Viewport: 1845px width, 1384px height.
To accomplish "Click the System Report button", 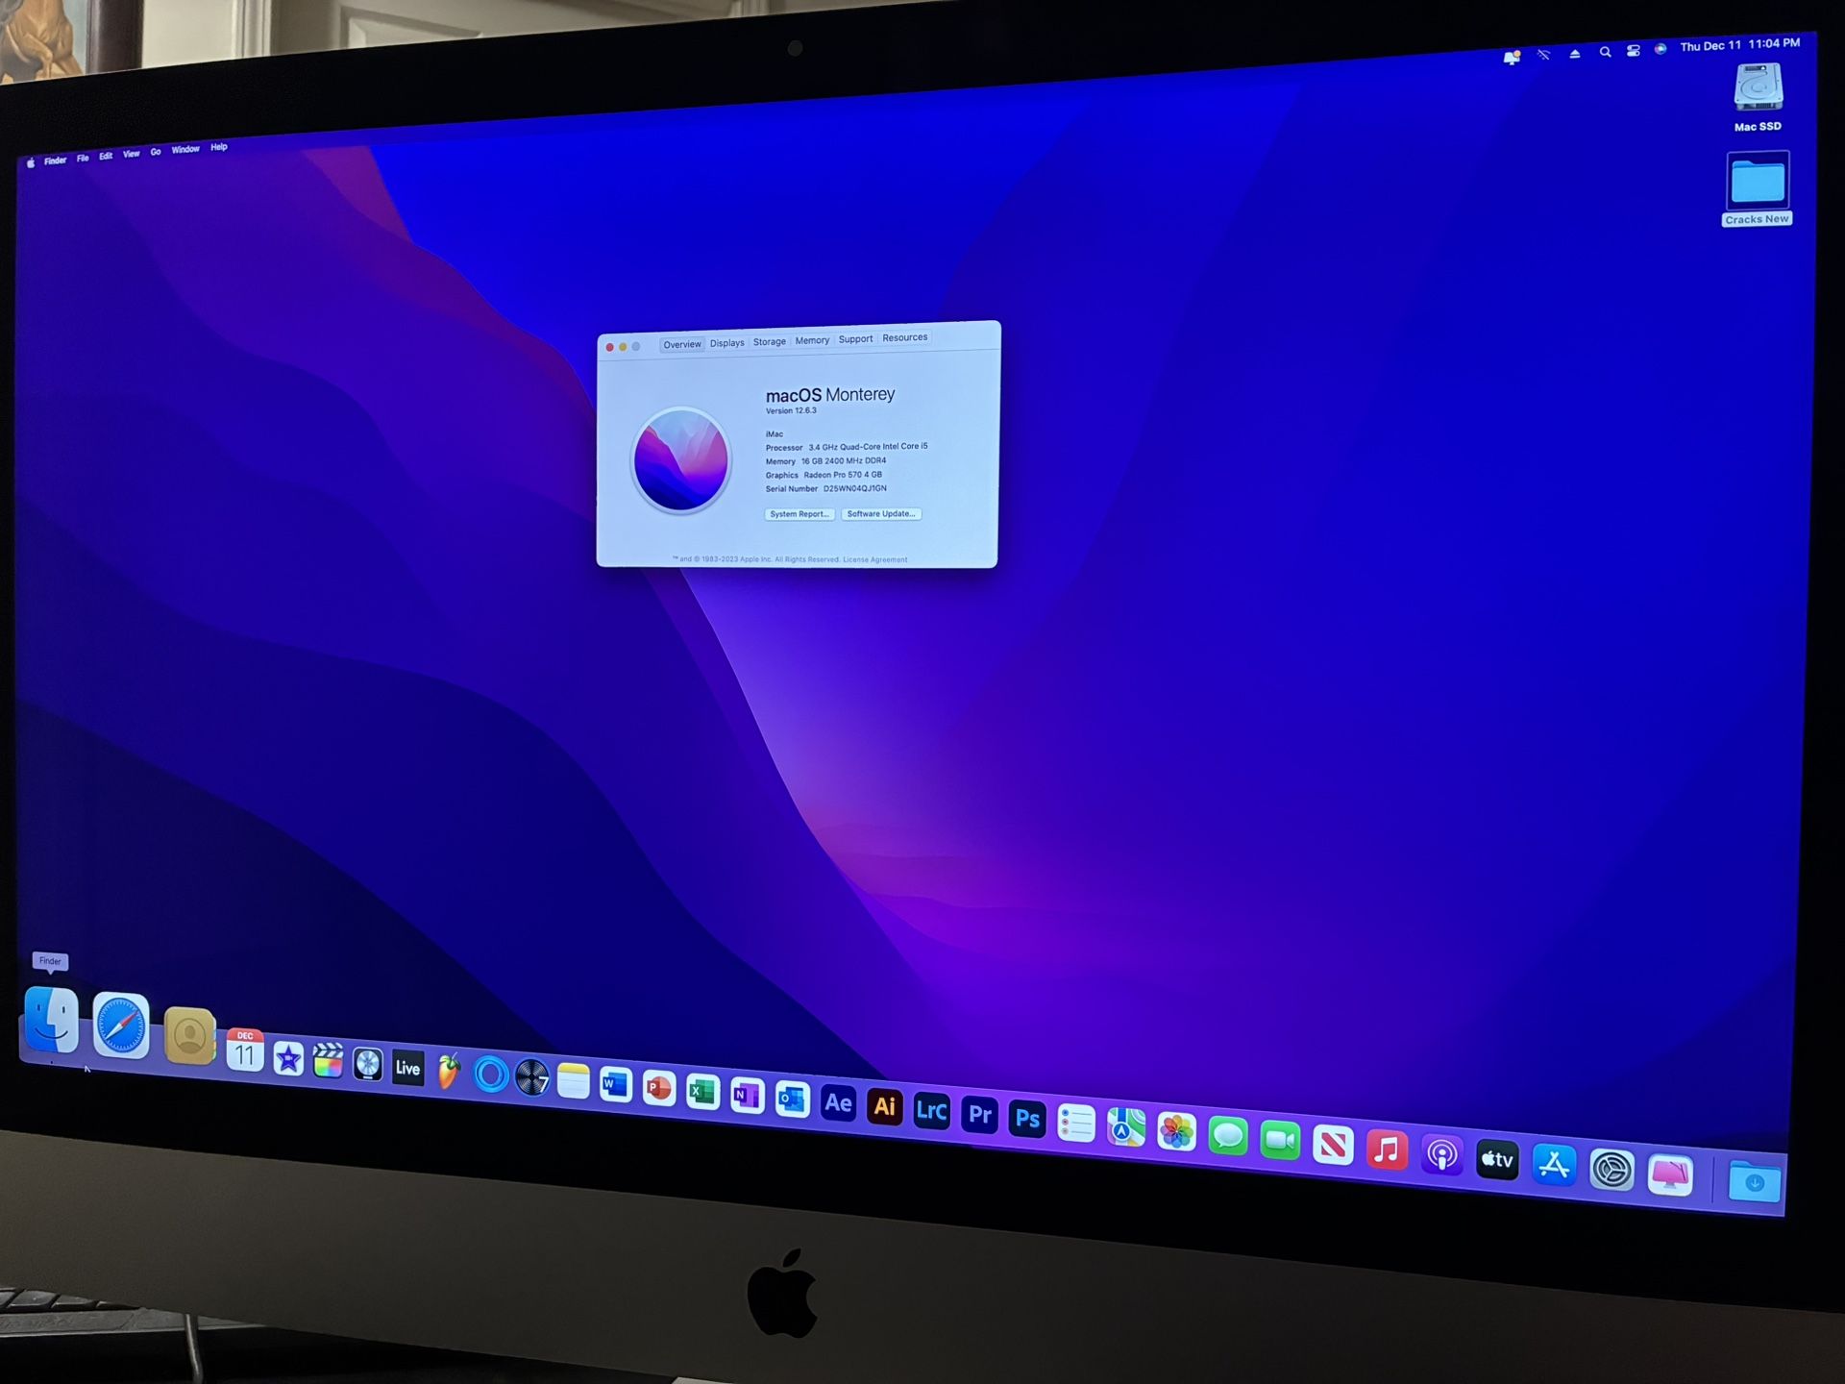I will [799, 514].
